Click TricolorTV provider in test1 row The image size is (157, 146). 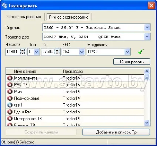[72, 105]
